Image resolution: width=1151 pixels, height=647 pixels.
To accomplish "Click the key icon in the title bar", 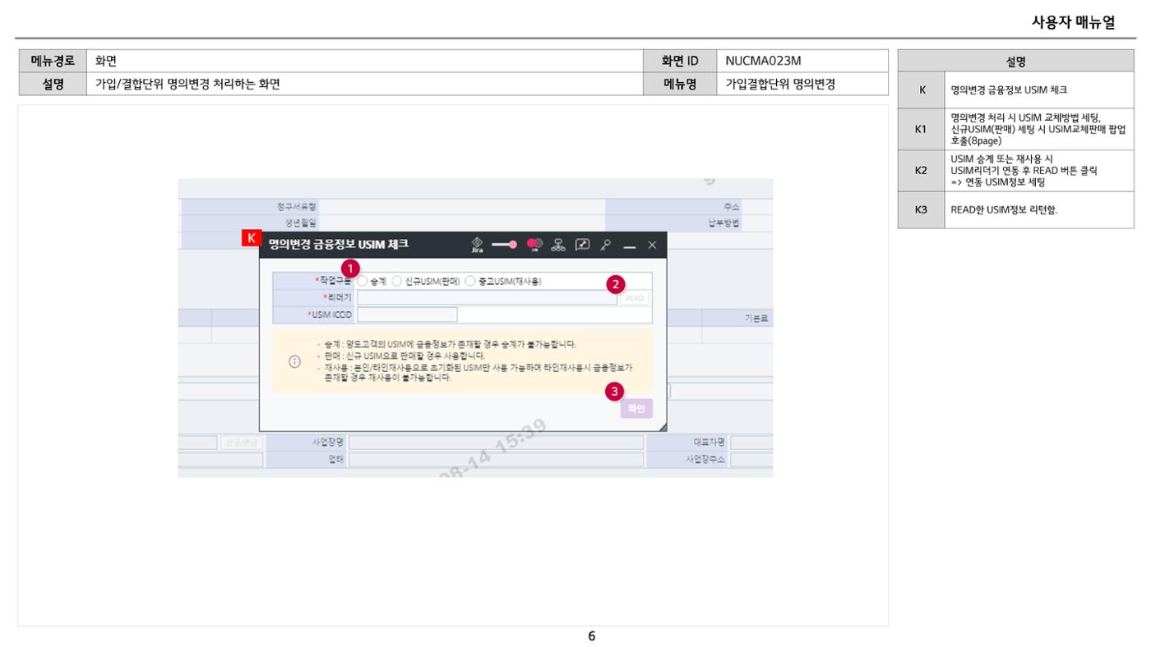I will 605,245.
